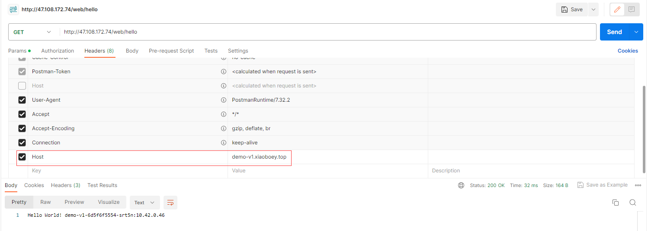Send the request
Screen dimensions: 648x231
614,32
